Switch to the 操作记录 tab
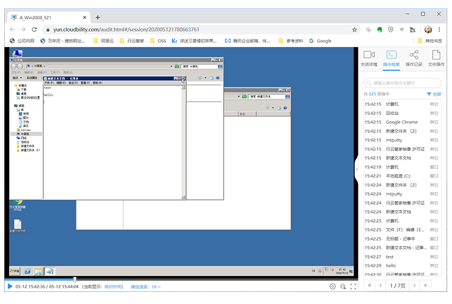The height and width of the screenshot is (304, 452). (413, 58)
